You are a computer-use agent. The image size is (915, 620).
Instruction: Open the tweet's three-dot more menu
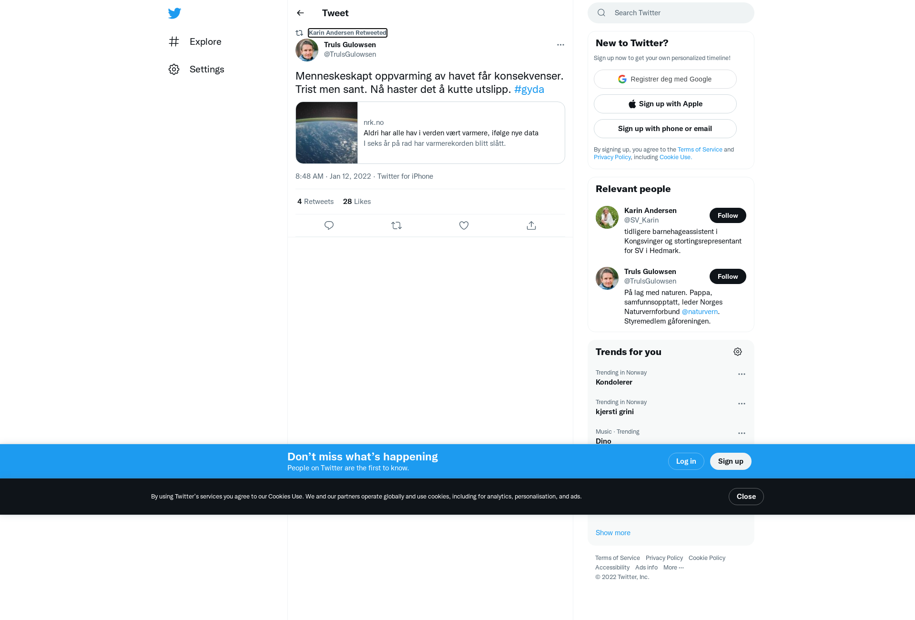[560, 45]
